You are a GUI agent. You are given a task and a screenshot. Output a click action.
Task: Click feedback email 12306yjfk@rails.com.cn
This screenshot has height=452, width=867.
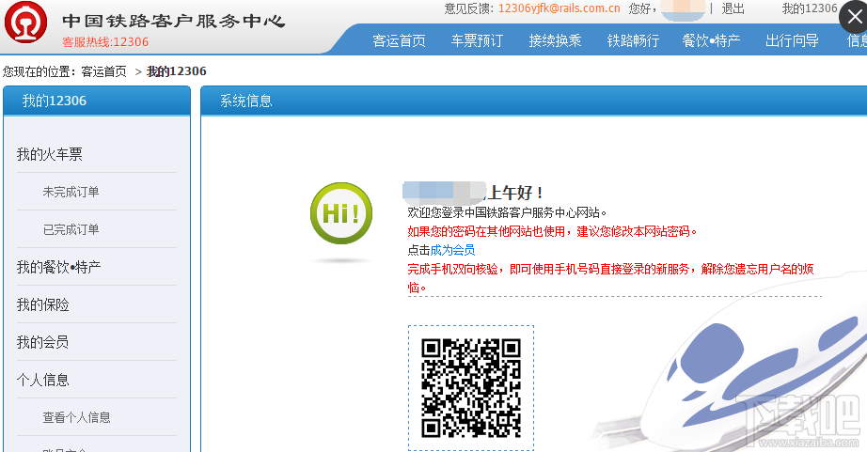pos(559,8)
